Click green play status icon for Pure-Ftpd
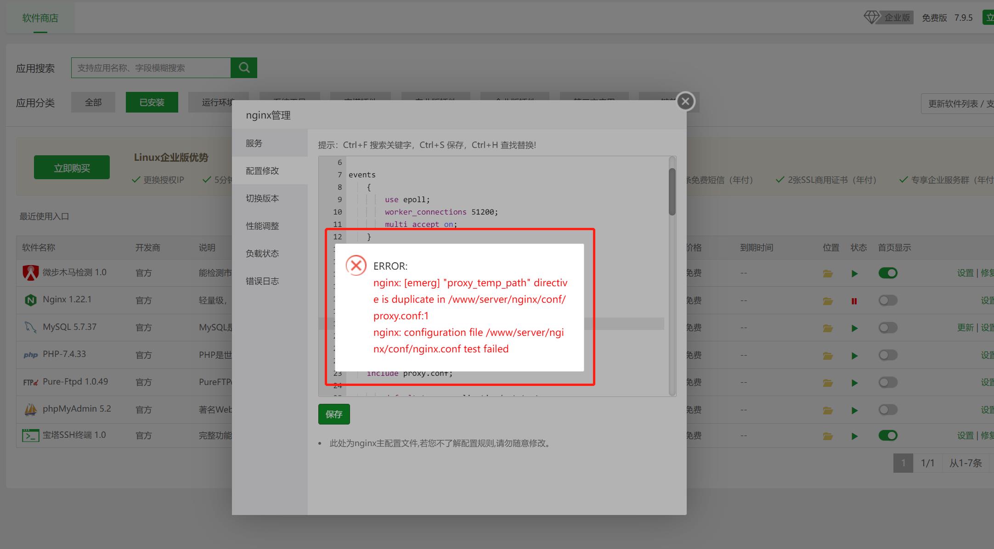 click(854, 383)
